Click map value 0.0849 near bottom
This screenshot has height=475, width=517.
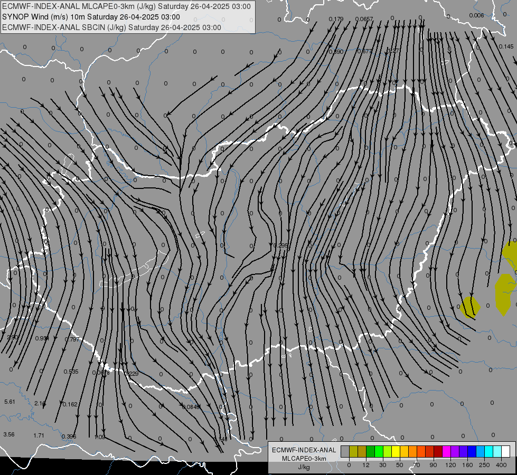[x=191, y=407]
